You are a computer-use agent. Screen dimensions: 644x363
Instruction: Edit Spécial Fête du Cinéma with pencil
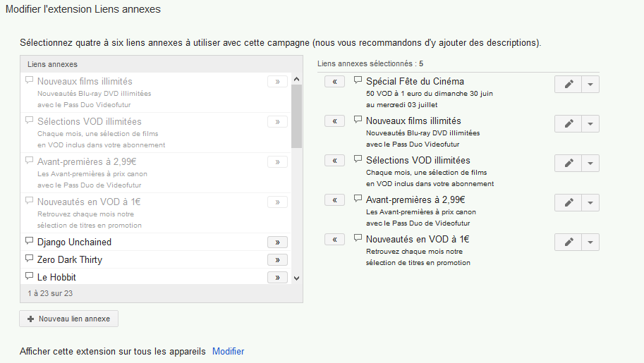[x=568, y=84]
